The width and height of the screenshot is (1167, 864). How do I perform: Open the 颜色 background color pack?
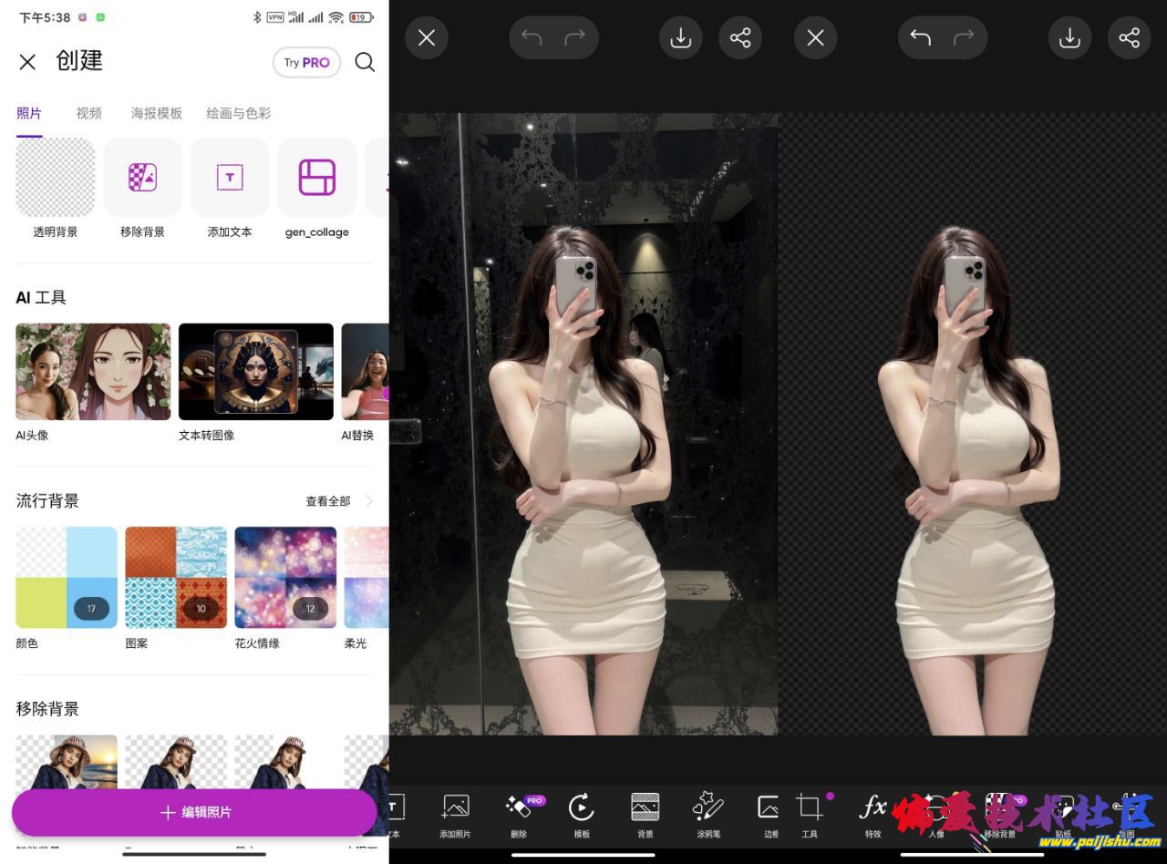pos(67,578)
